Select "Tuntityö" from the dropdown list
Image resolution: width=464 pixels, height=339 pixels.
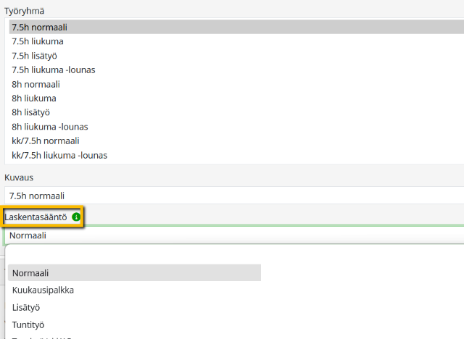coord(28,325)
